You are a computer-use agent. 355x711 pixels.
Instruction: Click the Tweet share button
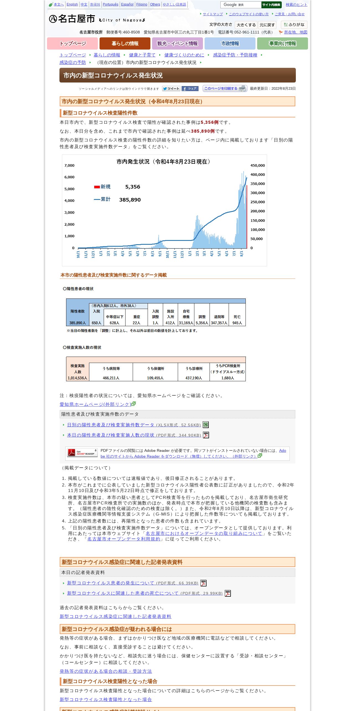click(x=171, y=89)
